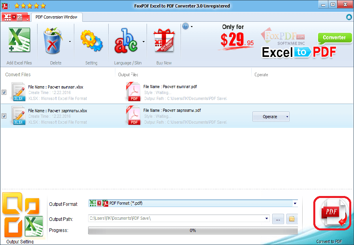This screenshot has width=354, height=245.
Task: Uncheck the Расчет выплат.xlsx checkbox
Action: pyautogui.click(x=4, y=92)
